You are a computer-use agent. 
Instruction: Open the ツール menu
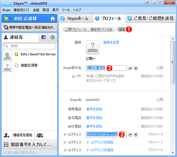[66, 10]
